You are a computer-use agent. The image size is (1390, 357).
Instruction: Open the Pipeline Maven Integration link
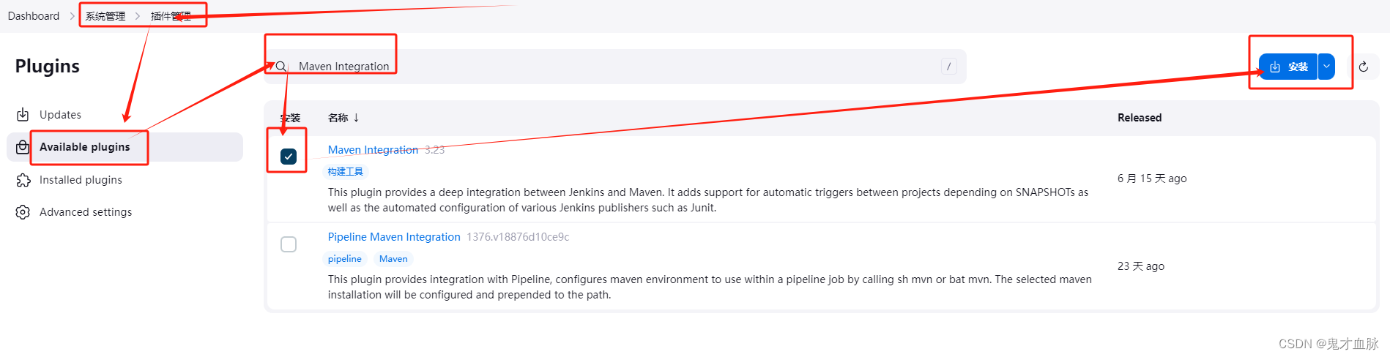(394, 237)
